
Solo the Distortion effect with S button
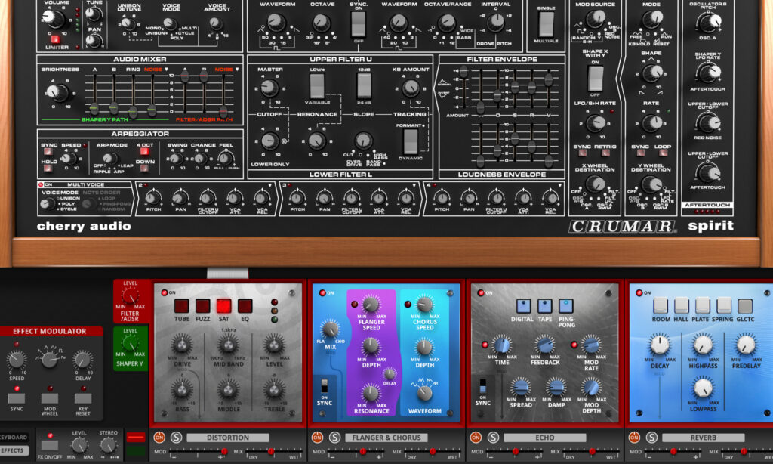click(x=176, y=438)
